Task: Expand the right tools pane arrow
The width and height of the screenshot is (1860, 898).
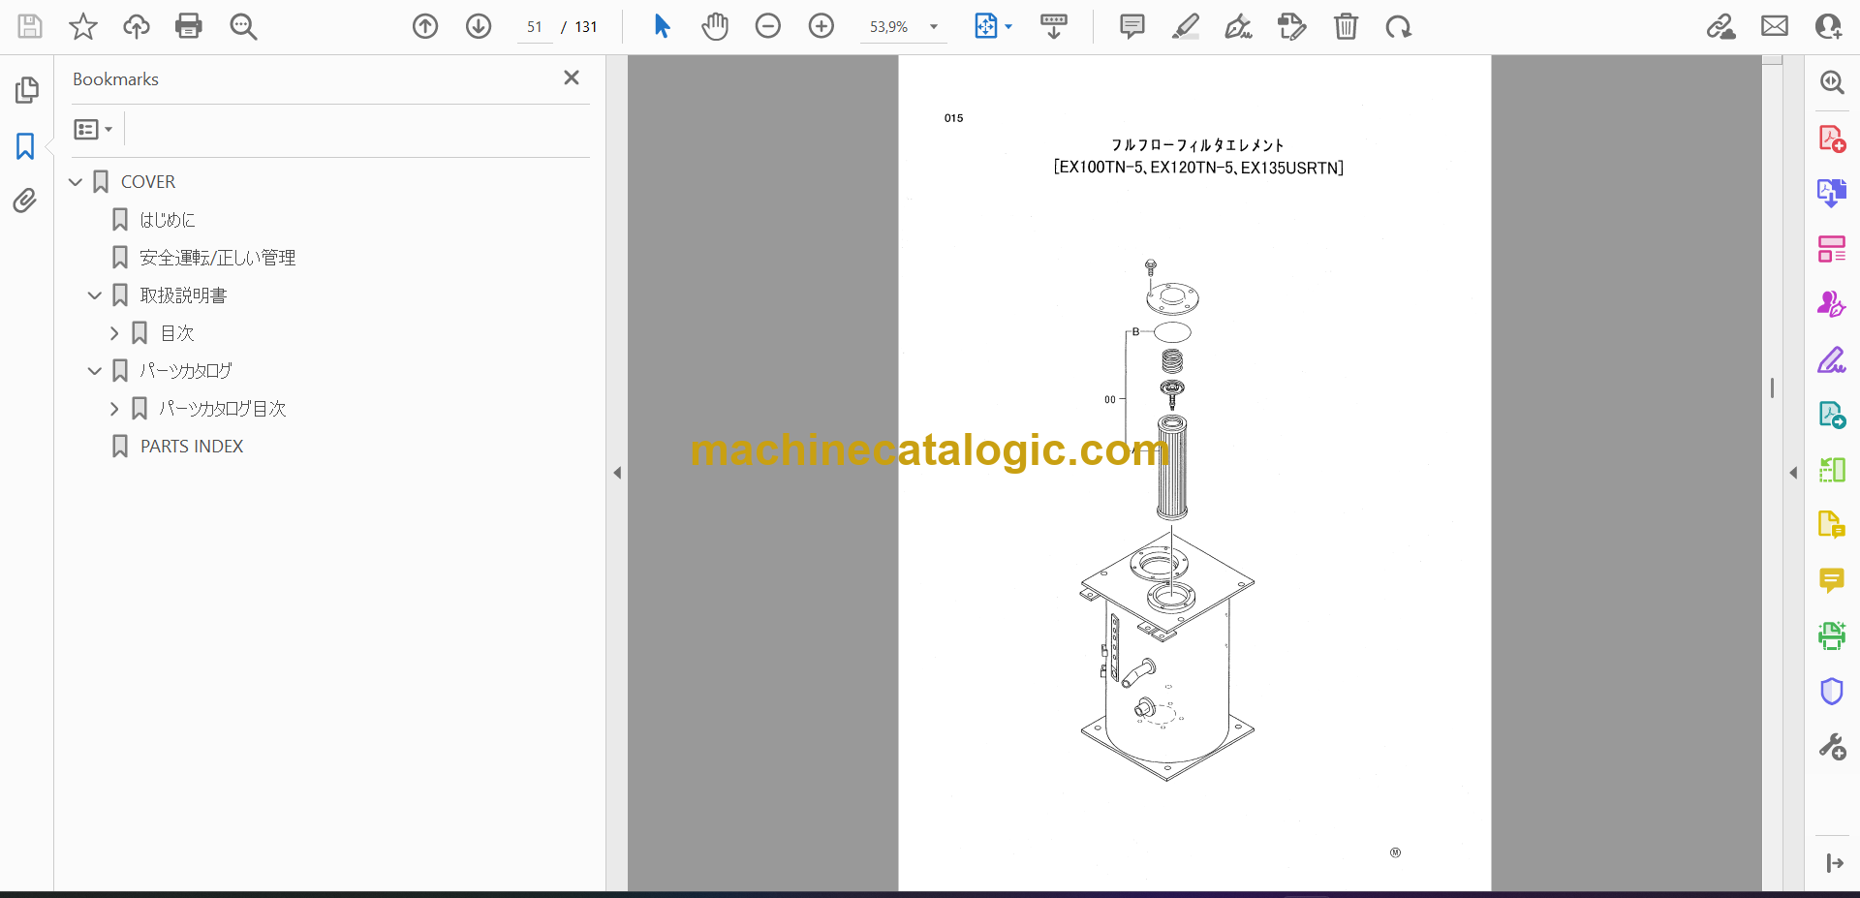Action: click(x=1793, y=473)
